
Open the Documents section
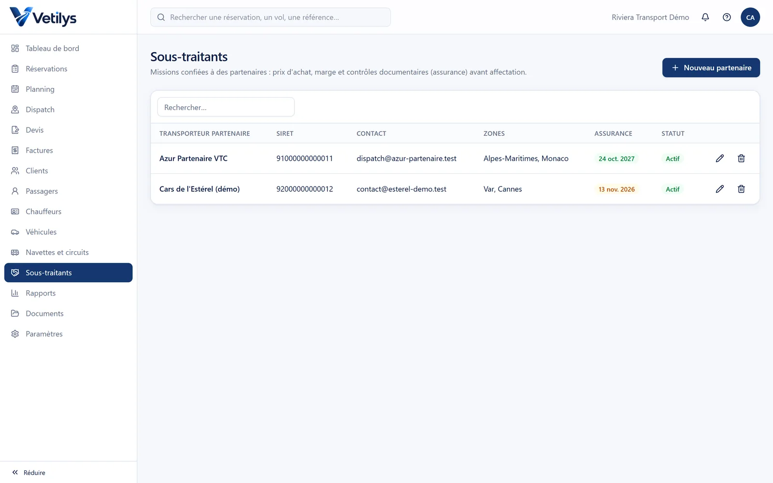[x=68, y=313]
